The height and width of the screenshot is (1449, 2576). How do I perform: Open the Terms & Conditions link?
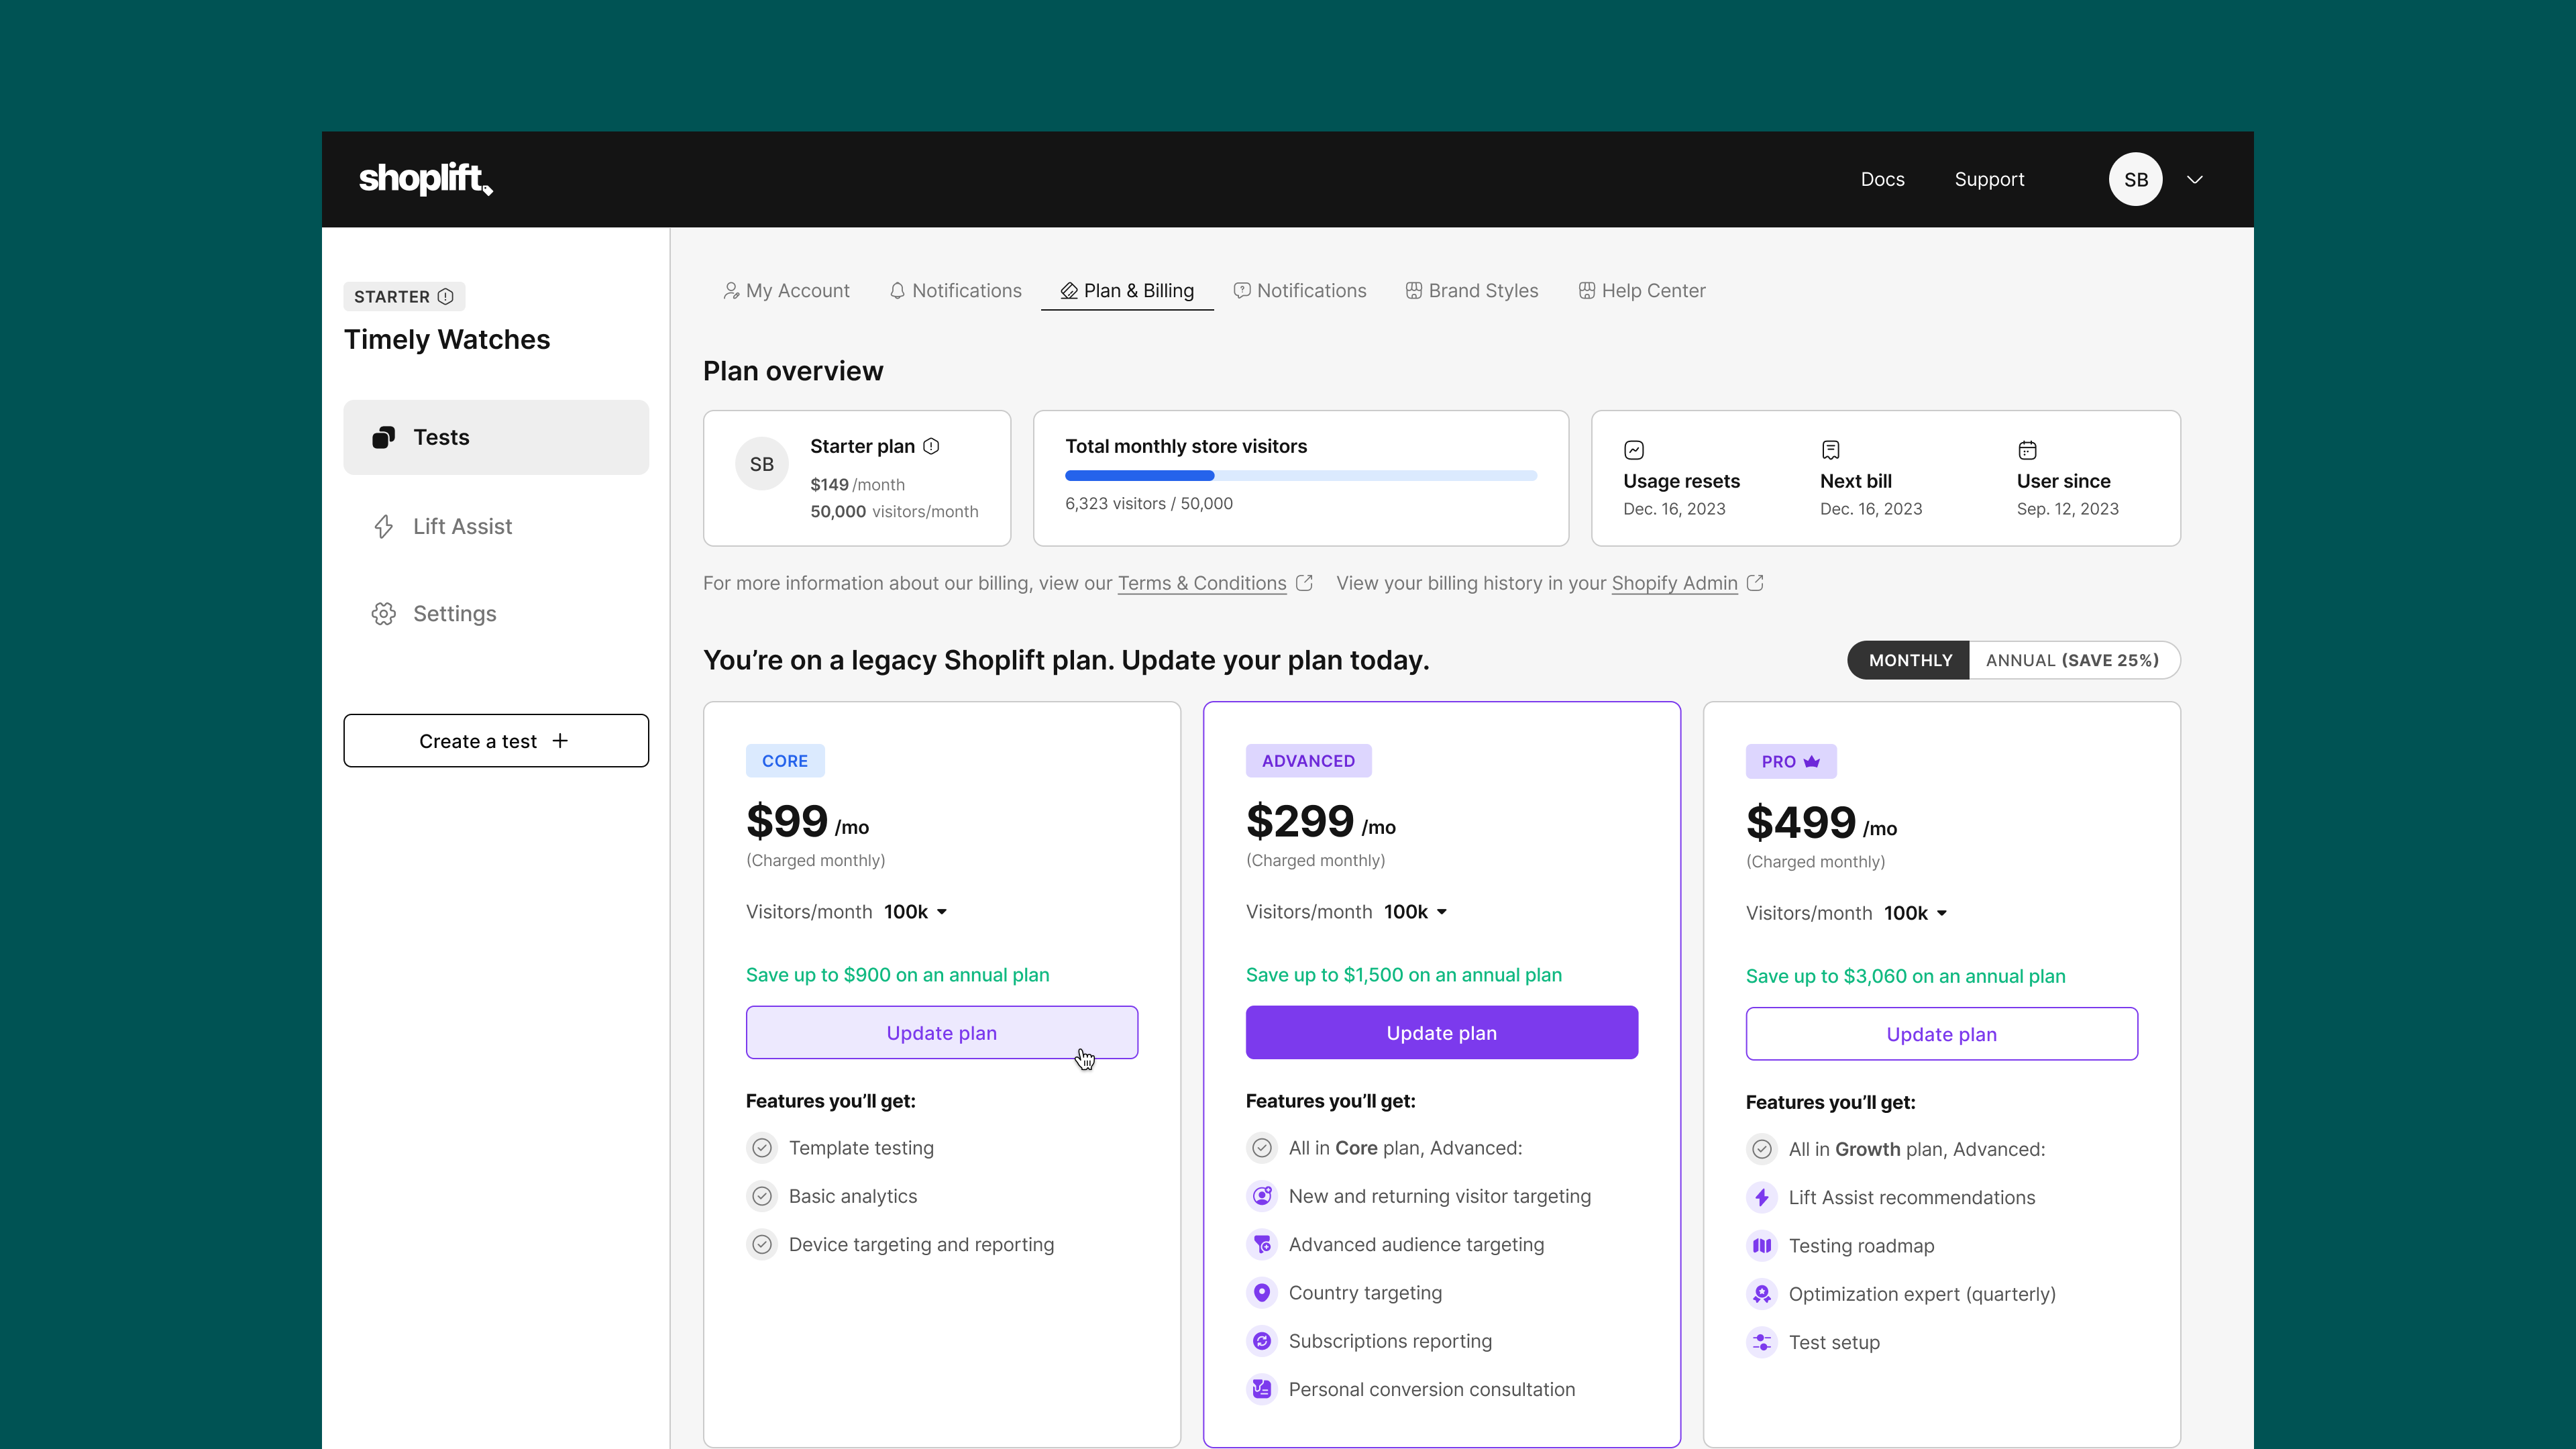[x=1201, y=583]
